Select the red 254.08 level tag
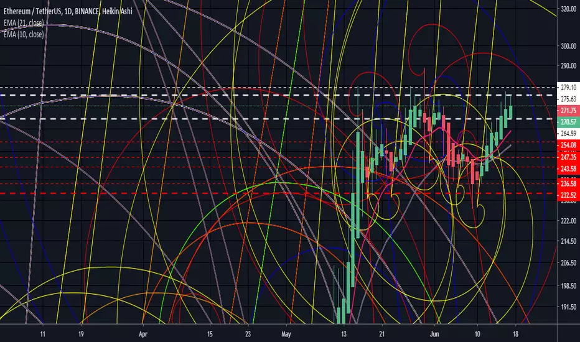The height and width of the screenshot is (342, 580). [568, 146]
